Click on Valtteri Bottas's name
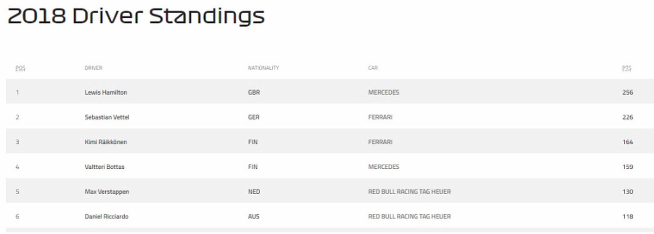654x234 pixels. [104, 167]
